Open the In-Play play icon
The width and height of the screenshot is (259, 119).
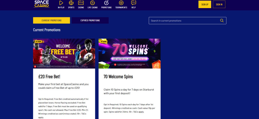61,3
